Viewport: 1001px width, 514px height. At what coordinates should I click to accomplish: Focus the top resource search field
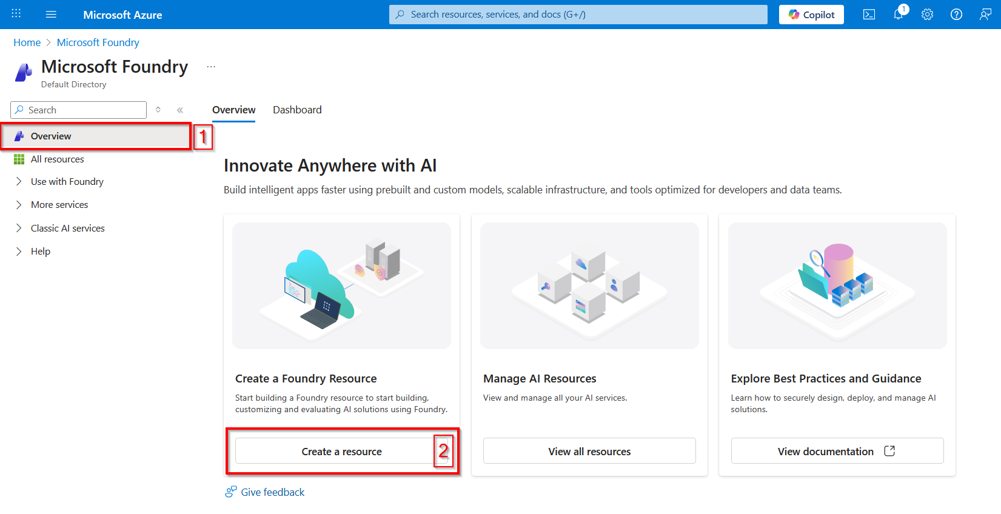(578, 15)
